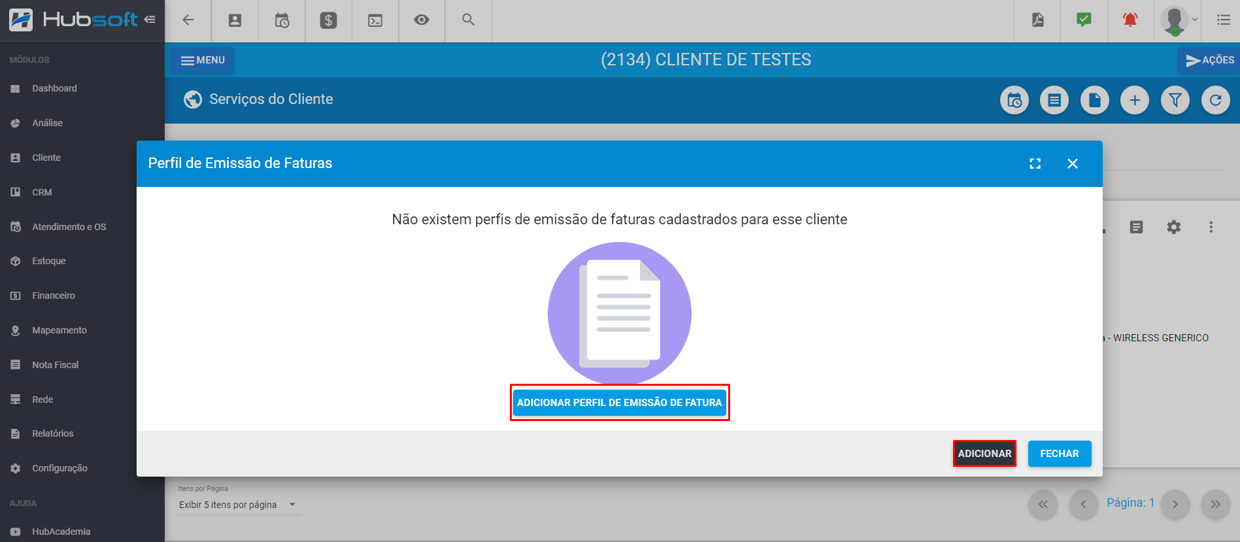The image size is (1240, 542).
Task: Click the dollar sign financial icon
Action: click(328, 20)
